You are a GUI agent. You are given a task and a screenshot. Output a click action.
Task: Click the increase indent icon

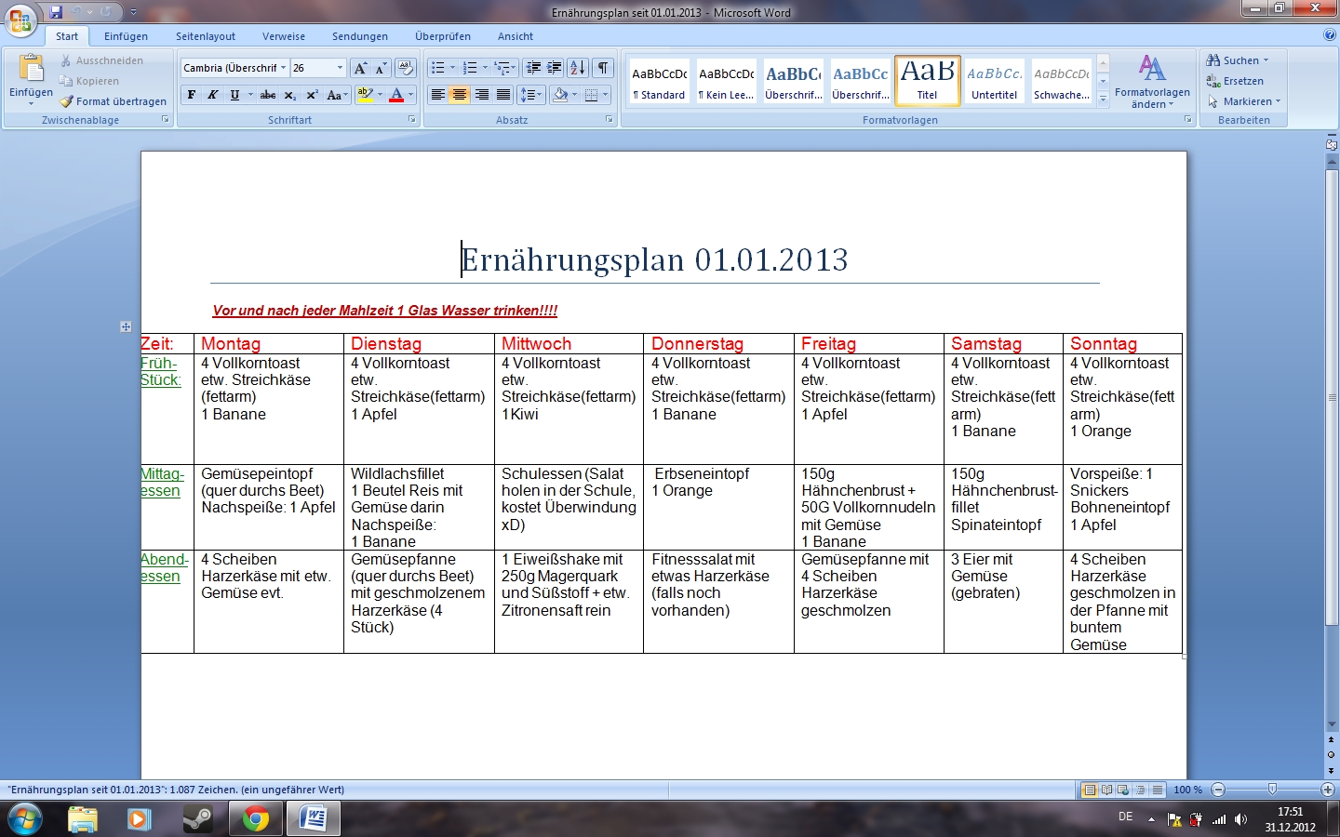click(x=555, y=68)
